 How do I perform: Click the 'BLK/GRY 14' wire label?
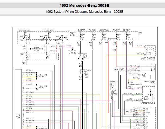pos(140,126)
